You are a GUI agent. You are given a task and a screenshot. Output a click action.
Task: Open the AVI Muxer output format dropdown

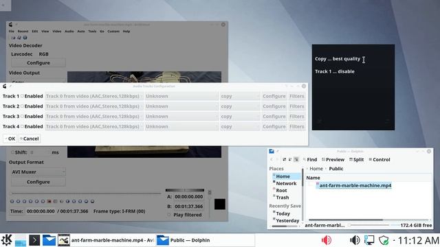tap(38, 172)
